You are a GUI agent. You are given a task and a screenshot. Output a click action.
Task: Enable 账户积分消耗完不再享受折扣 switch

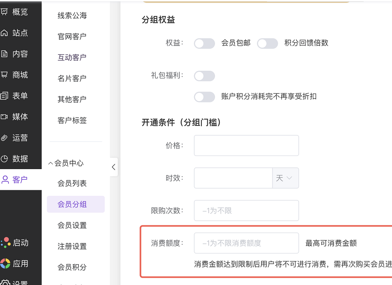point(205,97)
